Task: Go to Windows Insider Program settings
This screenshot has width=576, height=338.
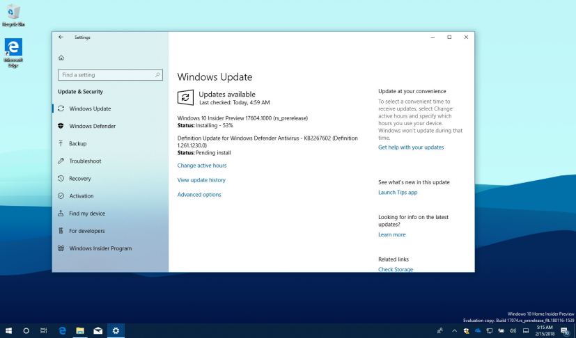Action: click(110, 248)
